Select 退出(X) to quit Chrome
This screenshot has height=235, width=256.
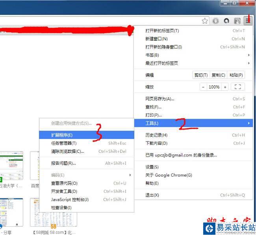(193, 195)
